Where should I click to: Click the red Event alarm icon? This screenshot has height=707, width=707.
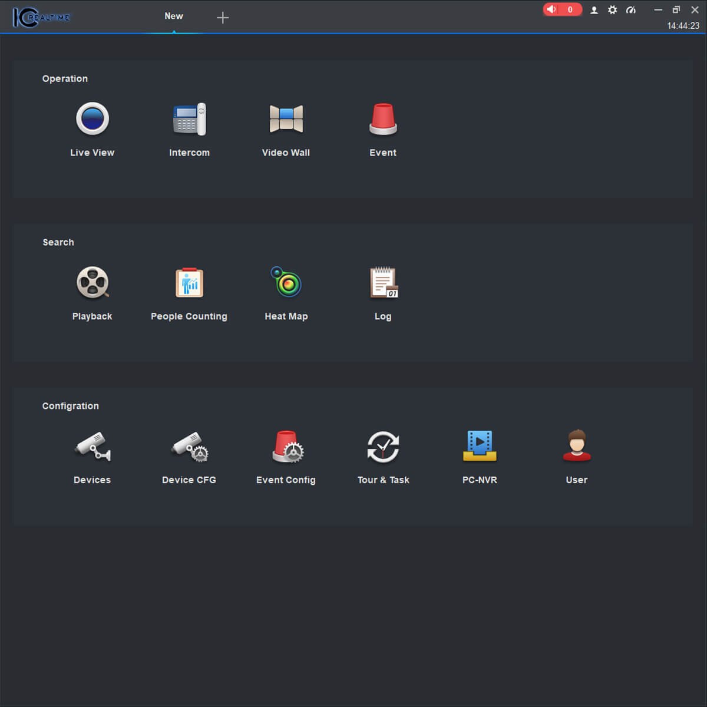(383, 119)
